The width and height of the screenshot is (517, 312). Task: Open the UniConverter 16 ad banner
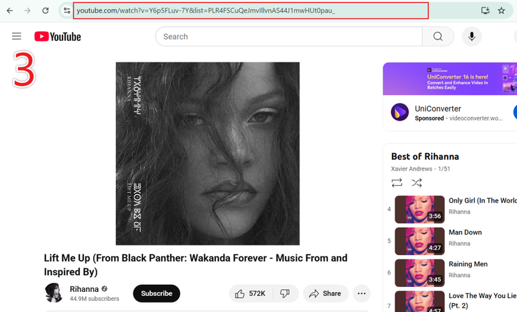click(x=450, y=78)
